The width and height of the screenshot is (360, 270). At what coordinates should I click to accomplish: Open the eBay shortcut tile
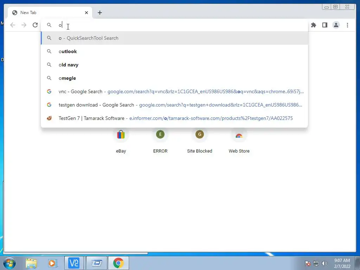pyautogui.click(x=121, y=141)
